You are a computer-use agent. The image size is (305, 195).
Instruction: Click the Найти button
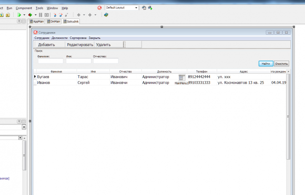(x=266, y=64)
